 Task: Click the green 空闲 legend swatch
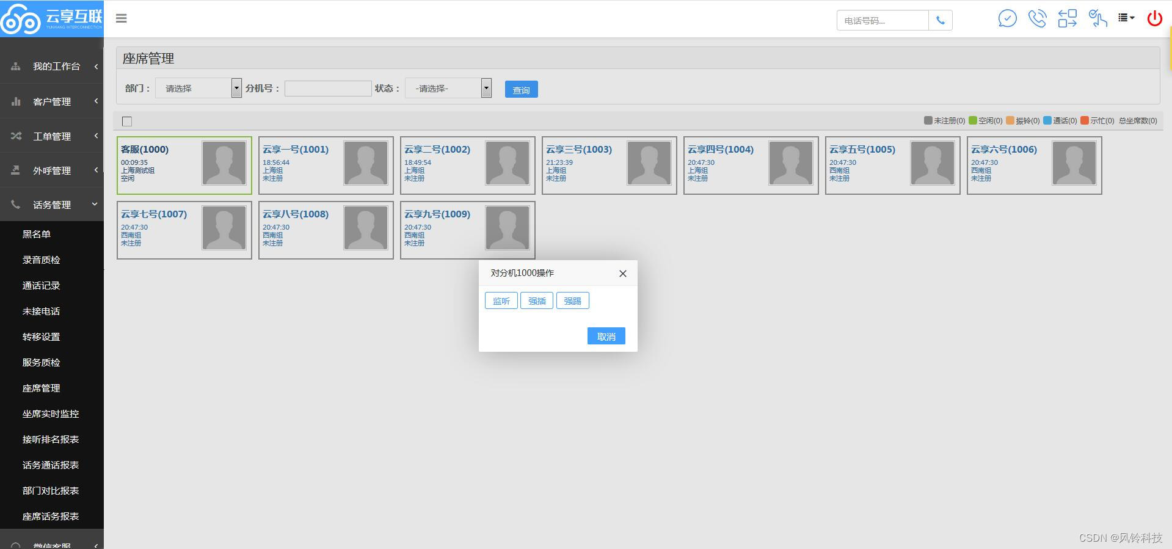coord(973,120)
